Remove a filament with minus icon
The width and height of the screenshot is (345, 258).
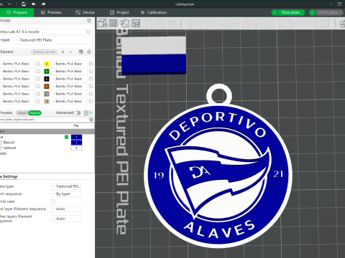(x=70, y=52)
